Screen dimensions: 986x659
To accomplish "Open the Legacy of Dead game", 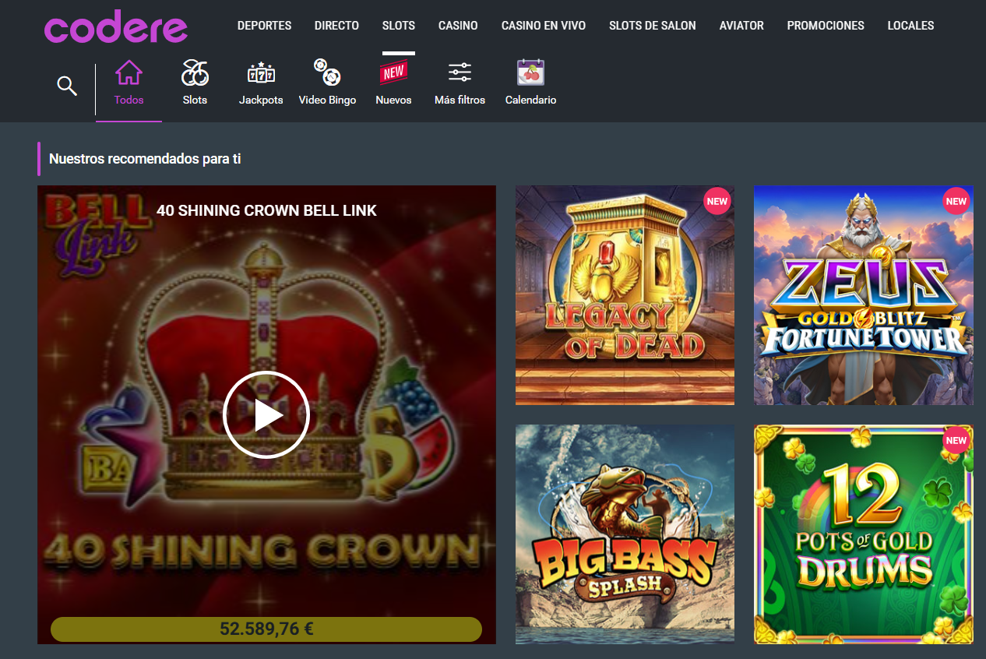I will click(x=625, y=295).
